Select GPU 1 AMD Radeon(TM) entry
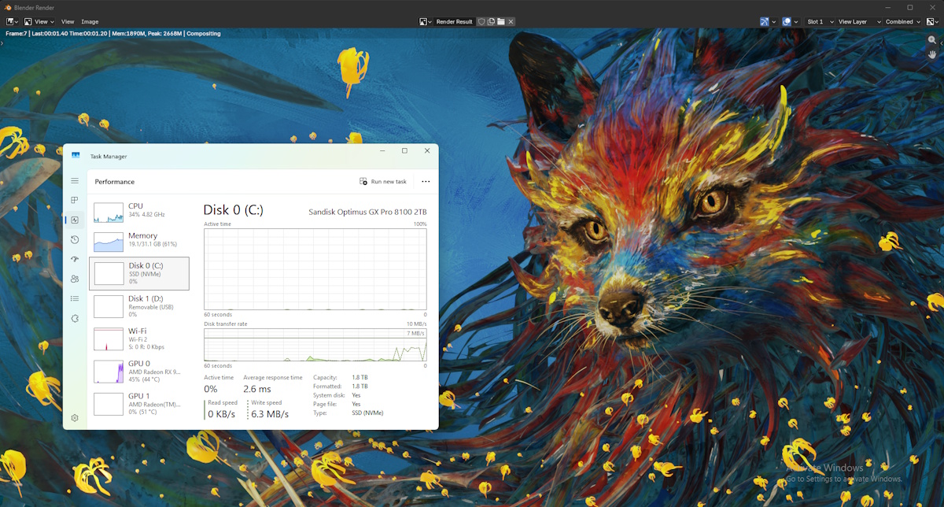 139,403
